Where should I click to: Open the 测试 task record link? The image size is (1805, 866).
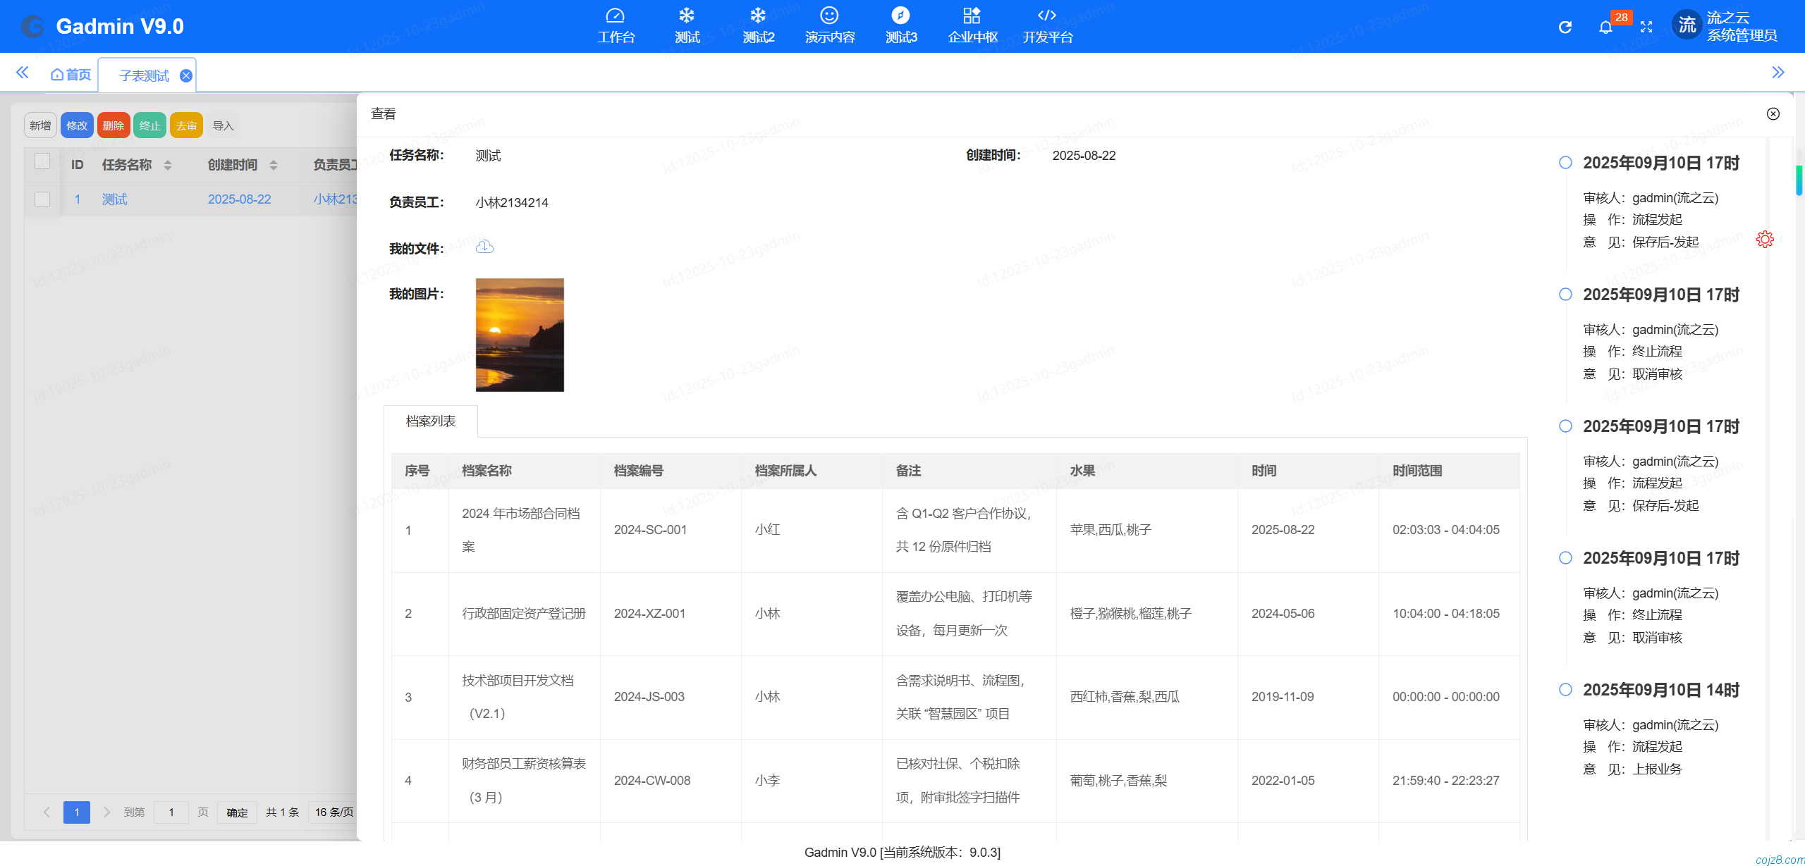[x=114, y=199]
